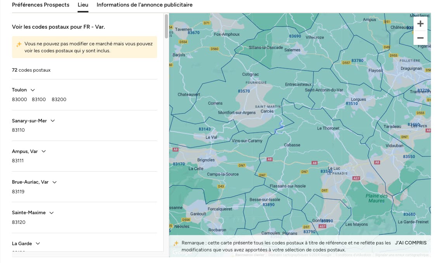Screen dimensions: 436x263
Task: Click the Plaine des Maures label
Action: tap(377, 198)
